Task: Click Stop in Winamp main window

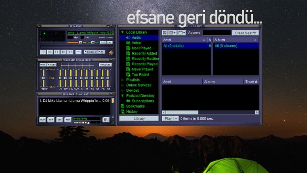Action: tap(63, 52)
